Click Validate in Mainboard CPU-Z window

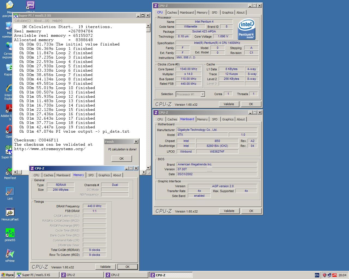click(x=229, y=211)
